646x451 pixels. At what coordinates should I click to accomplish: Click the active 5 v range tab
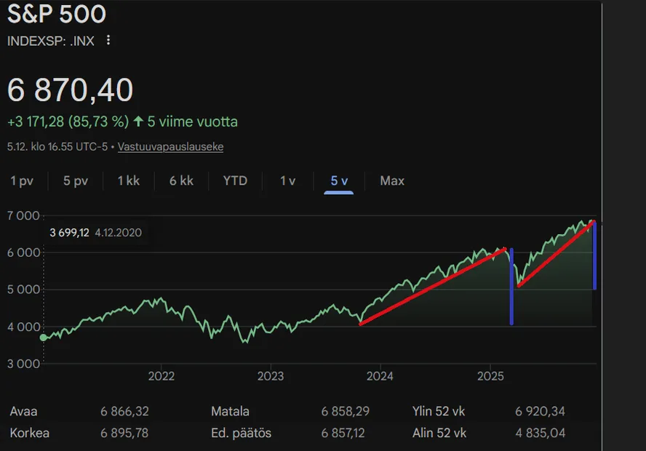[339, 181]
